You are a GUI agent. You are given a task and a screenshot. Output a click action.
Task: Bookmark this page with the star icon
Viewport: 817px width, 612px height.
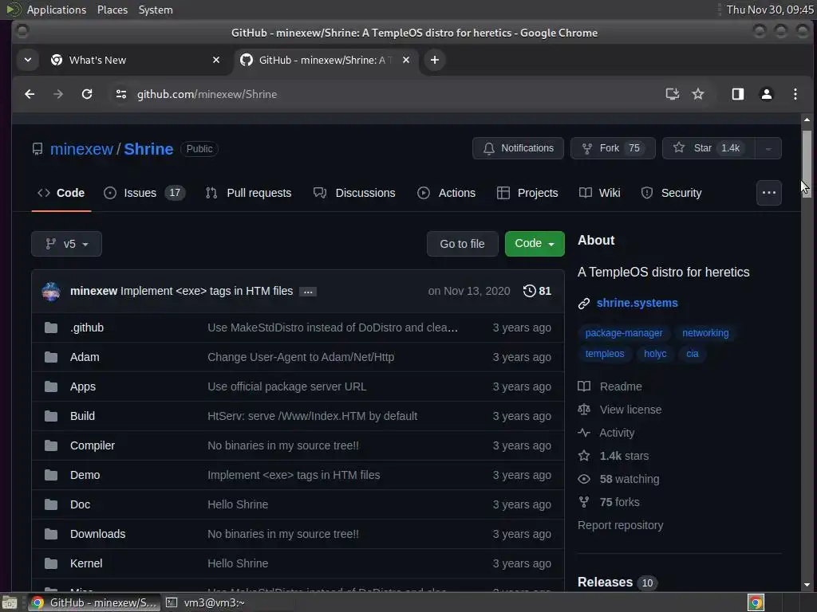[697, 94]
